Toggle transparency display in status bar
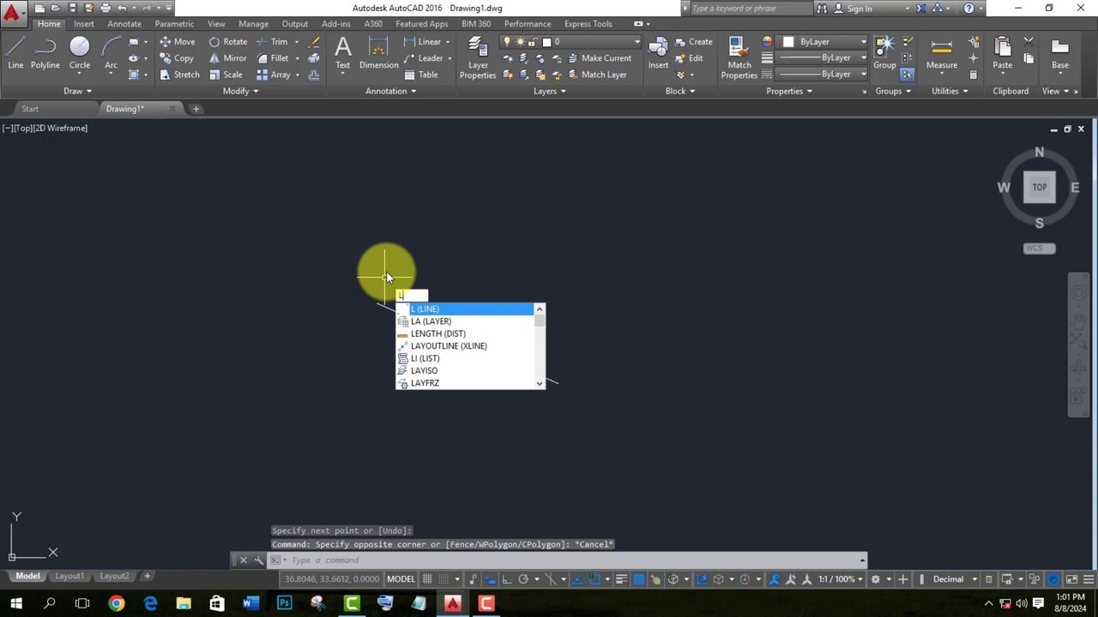The width and height of the screenshot is (1098, 617). (x=638, y=579)
